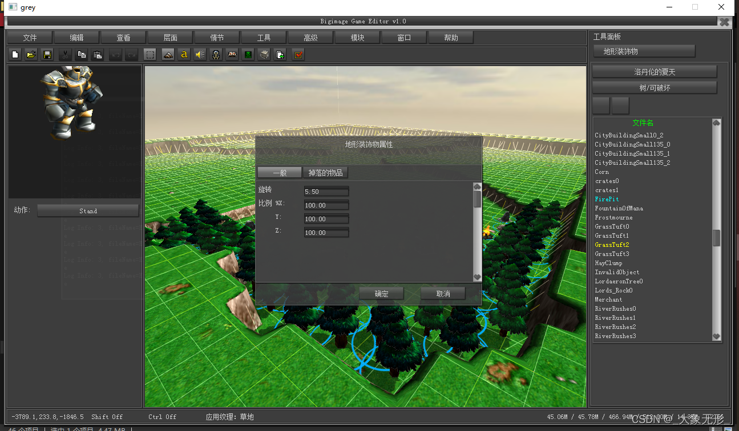Open the 高级 menu
This screenshot has height=431, width=739.
(x=310, y=38)
